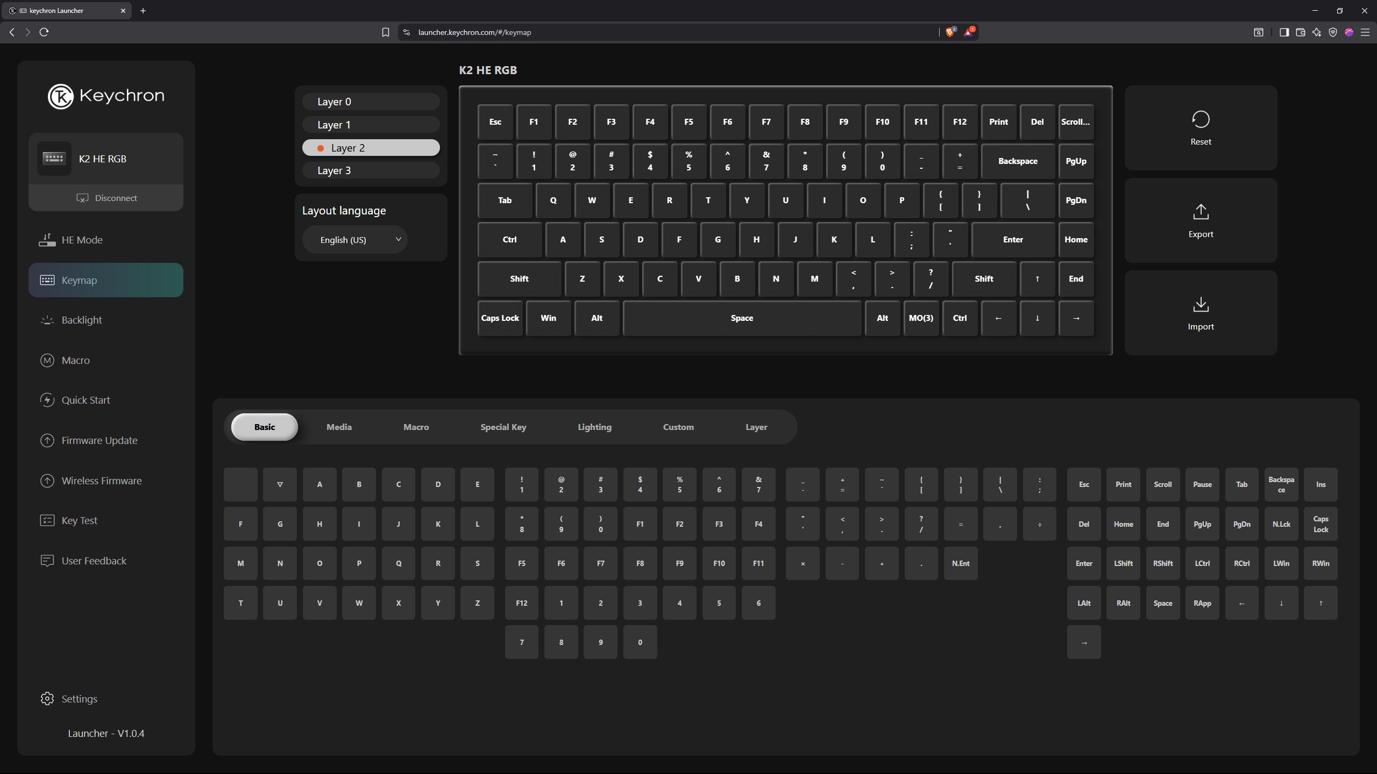Click the dropdown chevron beside English (US)

pos(398,239)
